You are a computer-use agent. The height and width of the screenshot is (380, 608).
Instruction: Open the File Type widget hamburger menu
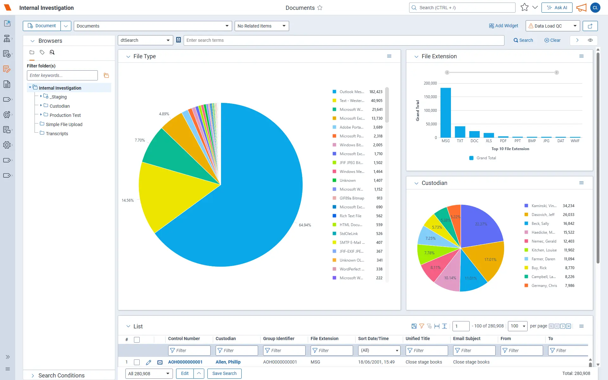point(389,56)
